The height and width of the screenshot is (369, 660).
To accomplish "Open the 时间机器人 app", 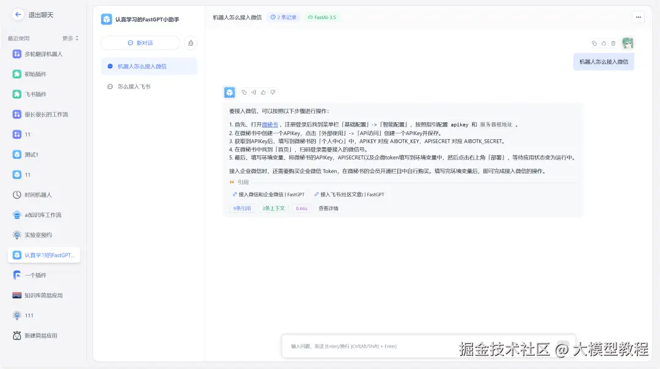I will coord(44,195).
